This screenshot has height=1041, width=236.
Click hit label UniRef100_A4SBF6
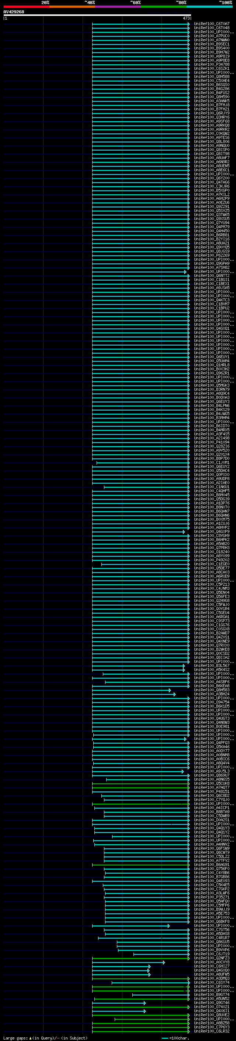click(211, 682)
